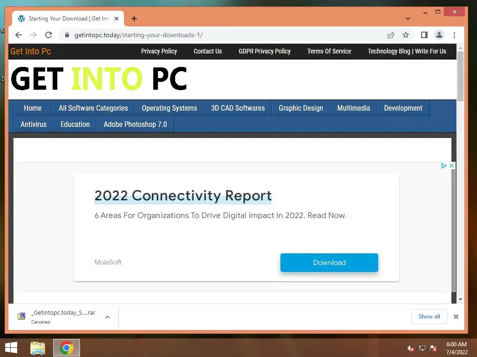Screen dimensions: 477x357
Task: Open 3D CAD Softwares category
Action: point(238,108)
